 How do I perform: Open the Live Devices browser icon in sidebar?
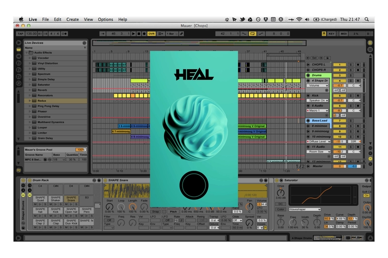19,49
